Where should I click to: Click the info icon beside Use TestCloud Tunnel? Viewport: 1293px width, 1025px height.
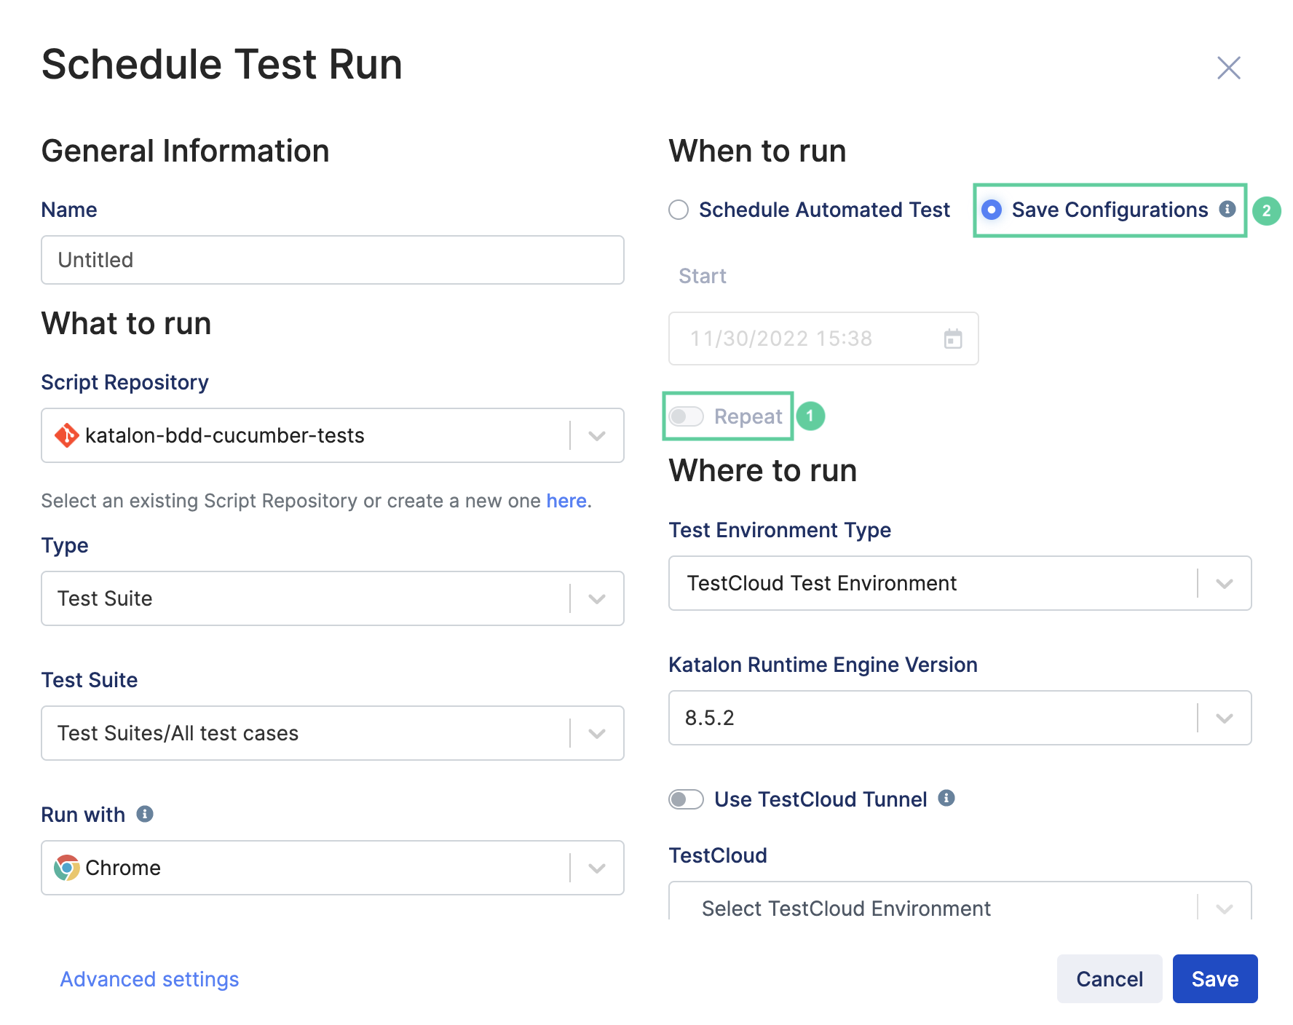coord(946,799)
